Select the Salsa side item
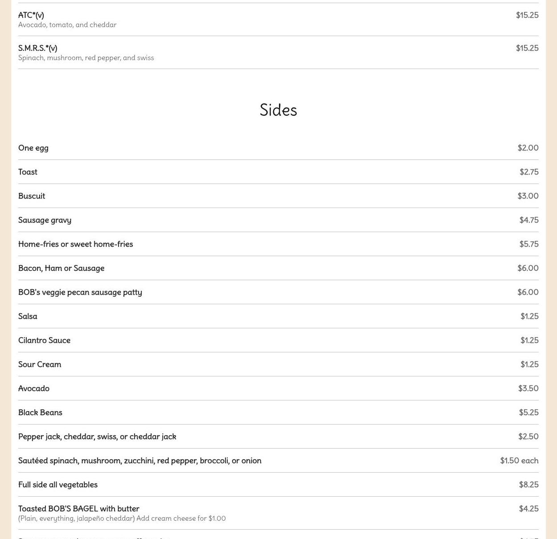This screenshot has width=557, height=539. pos(28,316)
